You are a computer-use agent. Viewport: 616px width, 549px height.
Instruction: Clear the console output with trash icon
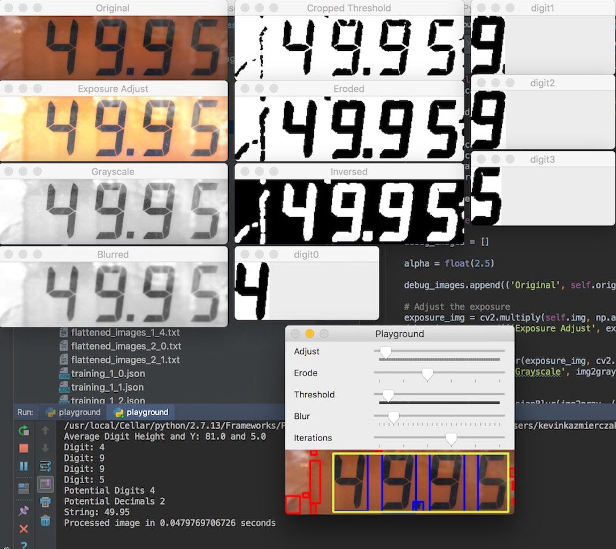[x=45, y=520]
